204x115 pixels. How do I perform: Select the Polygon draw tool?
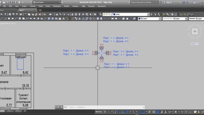pyautogui.click(x=9, y=19)
